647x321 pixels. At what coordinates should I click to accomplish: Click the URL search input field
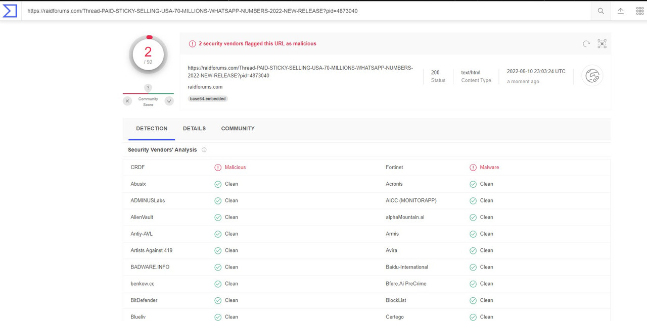(x=306, y=11)
